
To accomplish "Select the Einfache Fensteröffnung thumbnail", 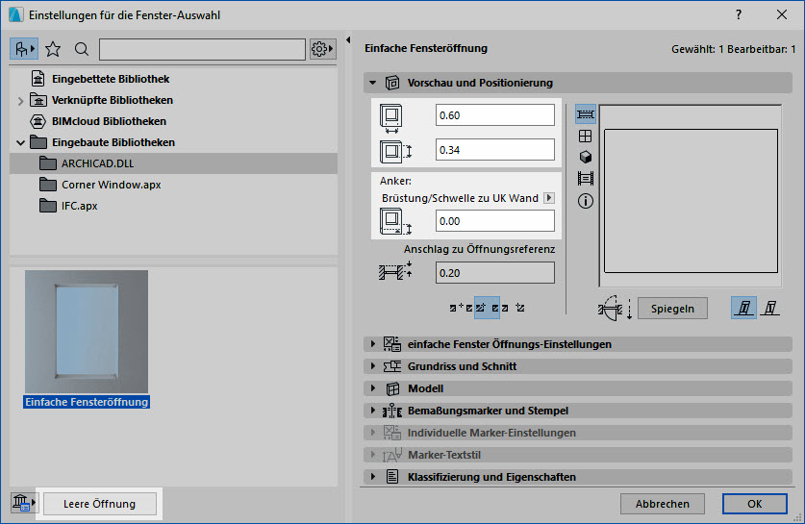I will coord(87,332).
